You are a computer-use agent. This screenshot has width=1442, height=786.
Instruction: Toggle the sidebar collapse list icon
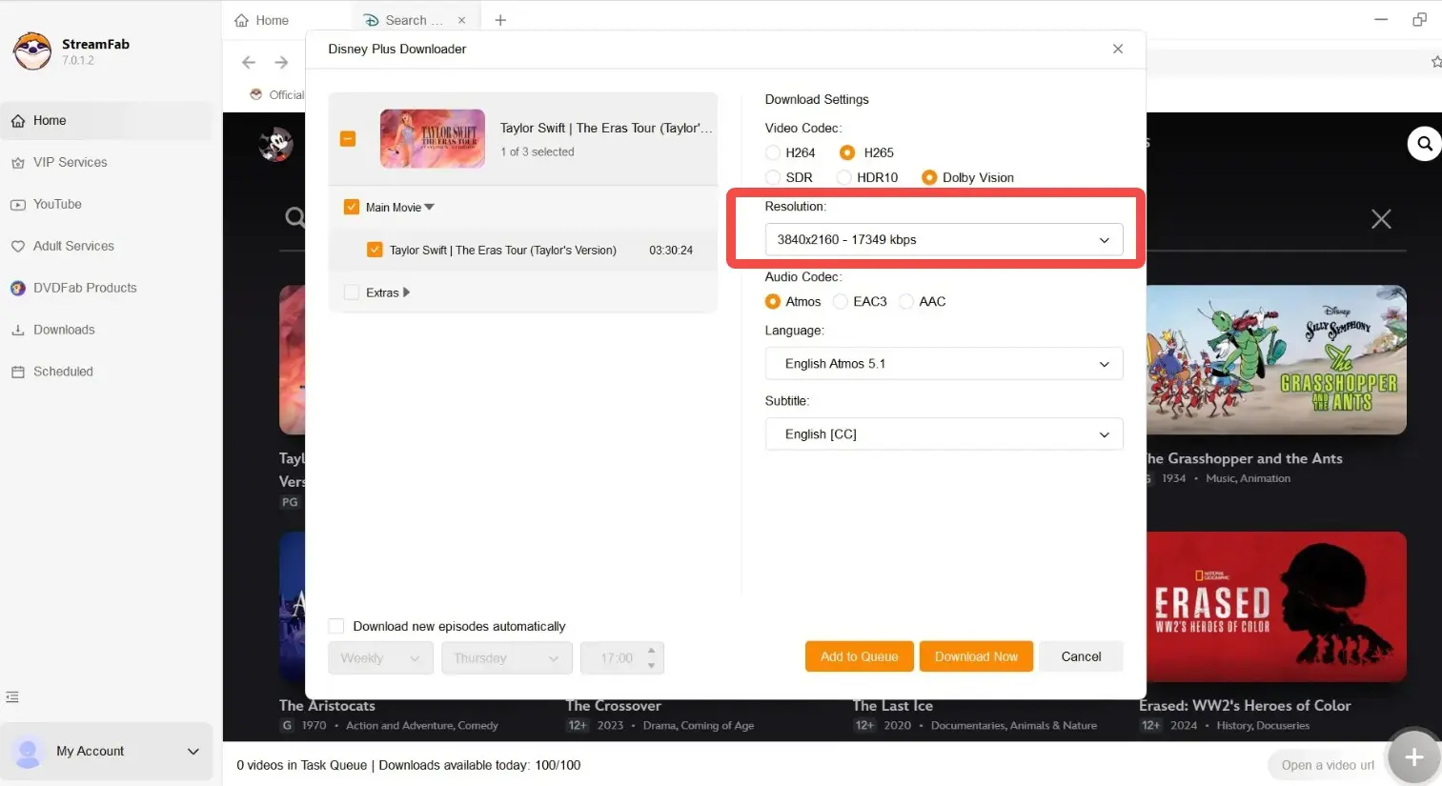[x=12, y=697]
